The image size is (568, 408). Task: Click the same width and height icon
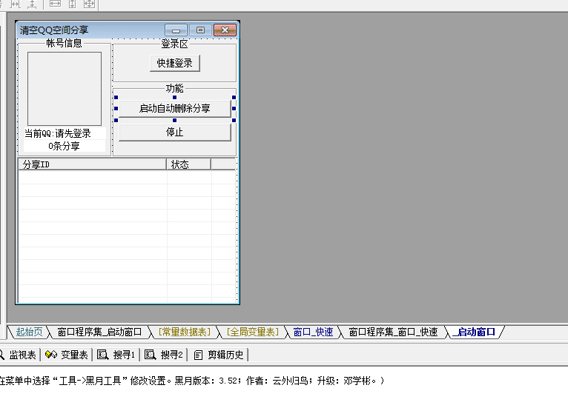pos(89,4)
